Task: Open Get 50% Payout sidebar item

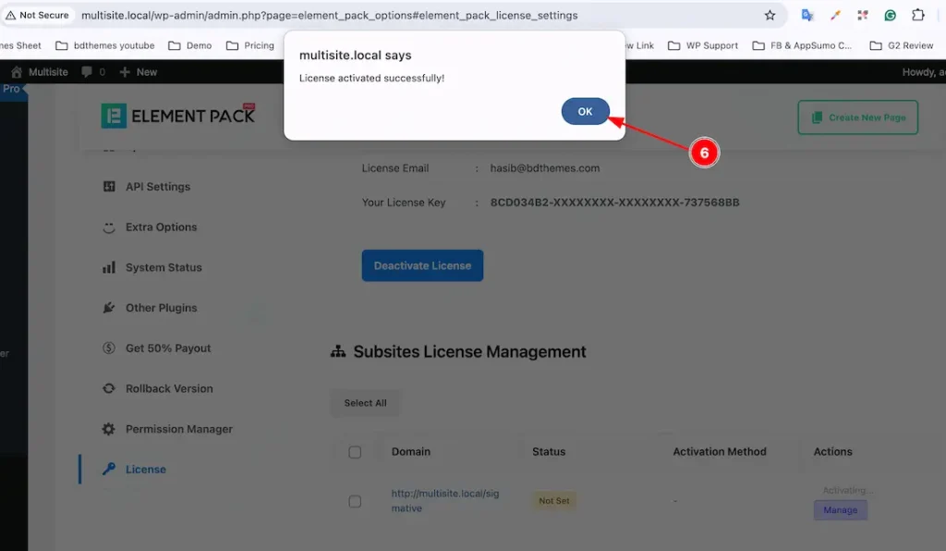Action: pos(168,349)
